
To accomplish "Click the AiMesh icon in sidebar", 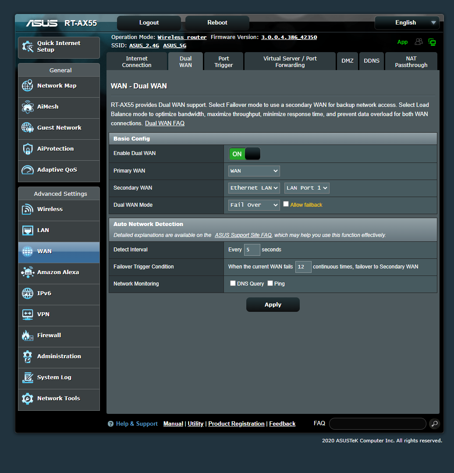I will 28,107.
